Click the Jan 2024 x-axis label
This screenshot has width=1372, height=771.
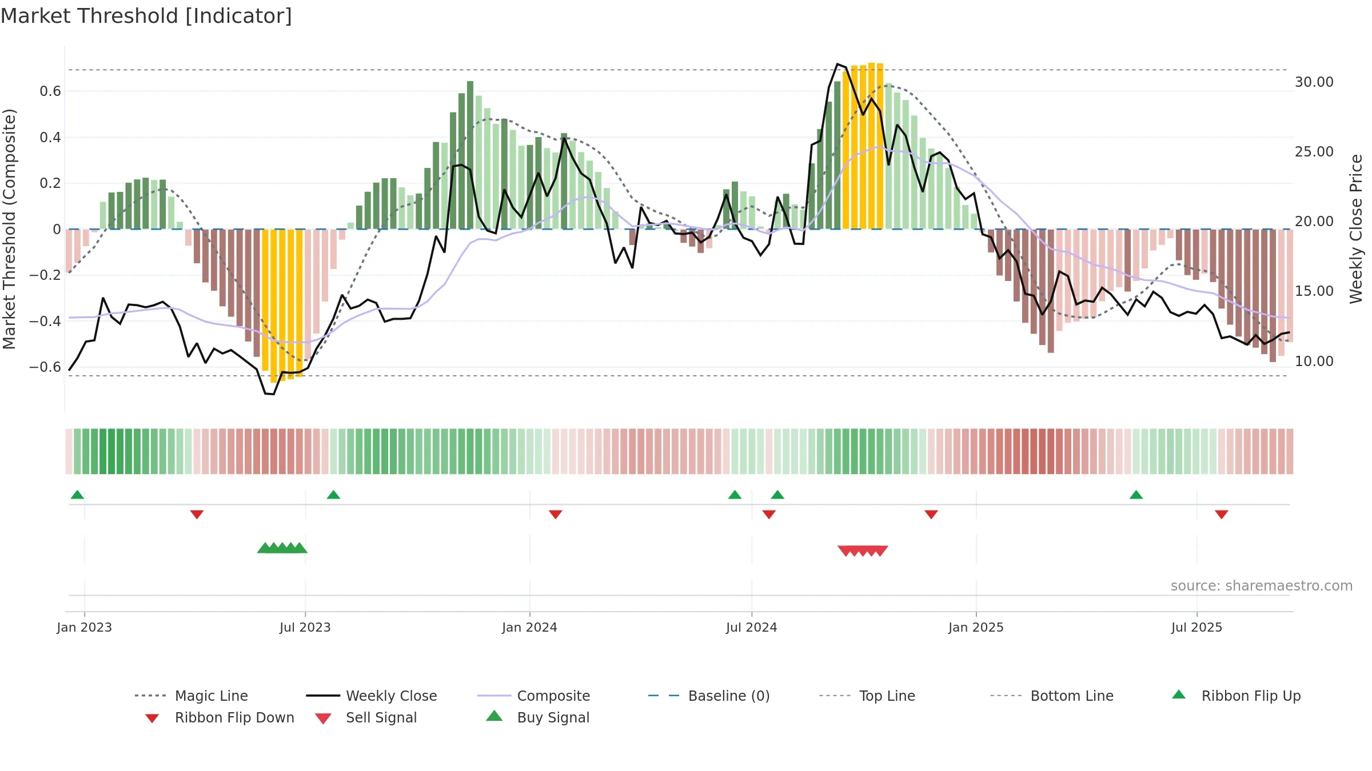(x=530, y=627)
